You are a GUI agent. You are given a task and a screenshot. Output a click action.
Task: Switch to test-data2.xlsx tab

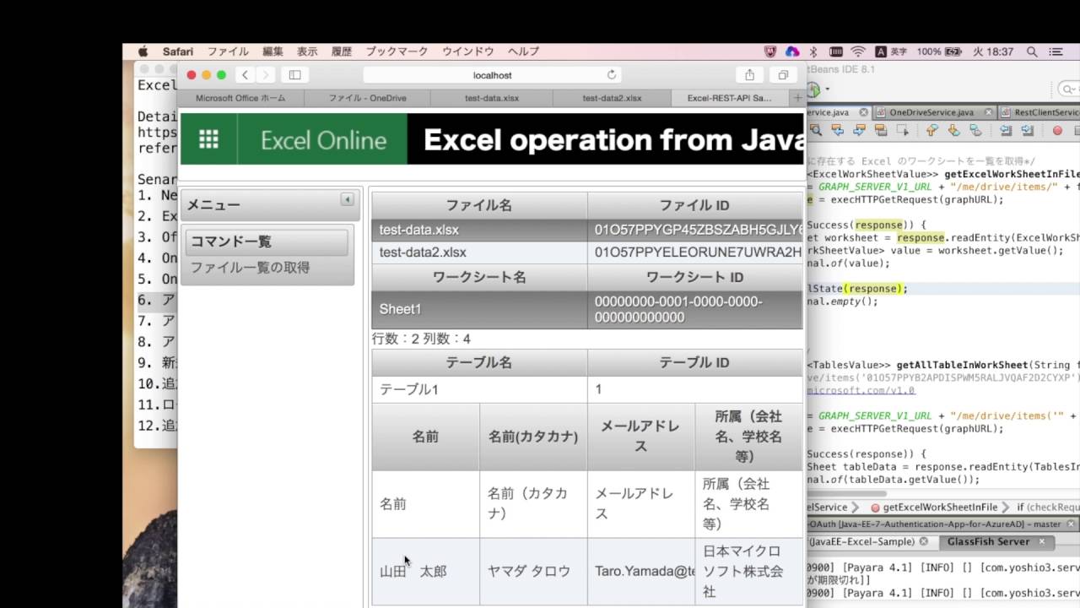(x=612, y=98)
